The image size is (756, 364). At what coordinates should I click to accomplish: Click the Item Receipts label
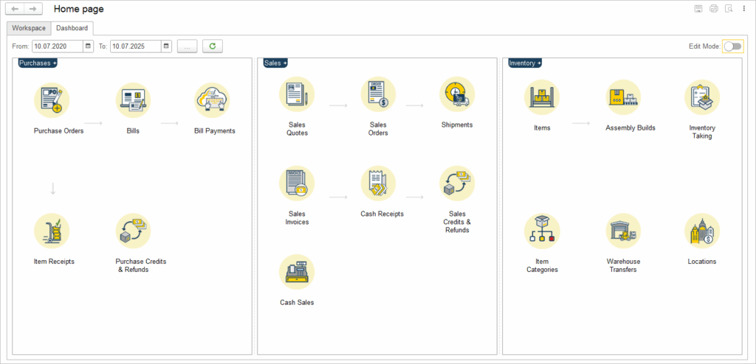click(x=54, y=262)
